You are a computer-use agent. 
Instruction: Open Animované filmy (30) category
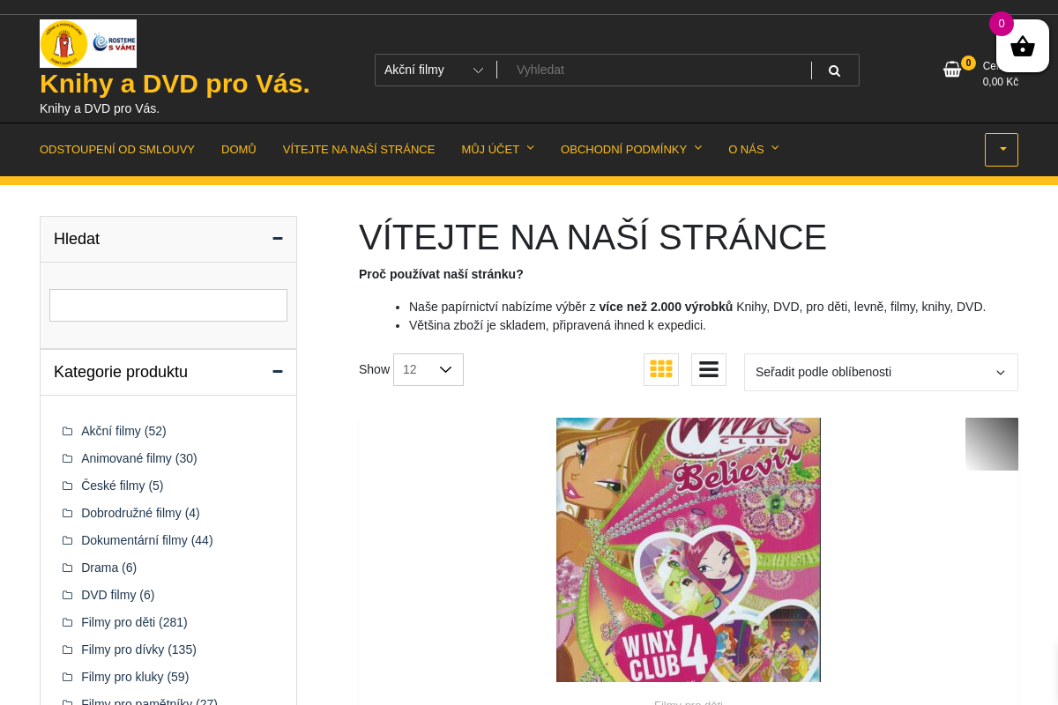pyautogui.click(x=139, y=458)
